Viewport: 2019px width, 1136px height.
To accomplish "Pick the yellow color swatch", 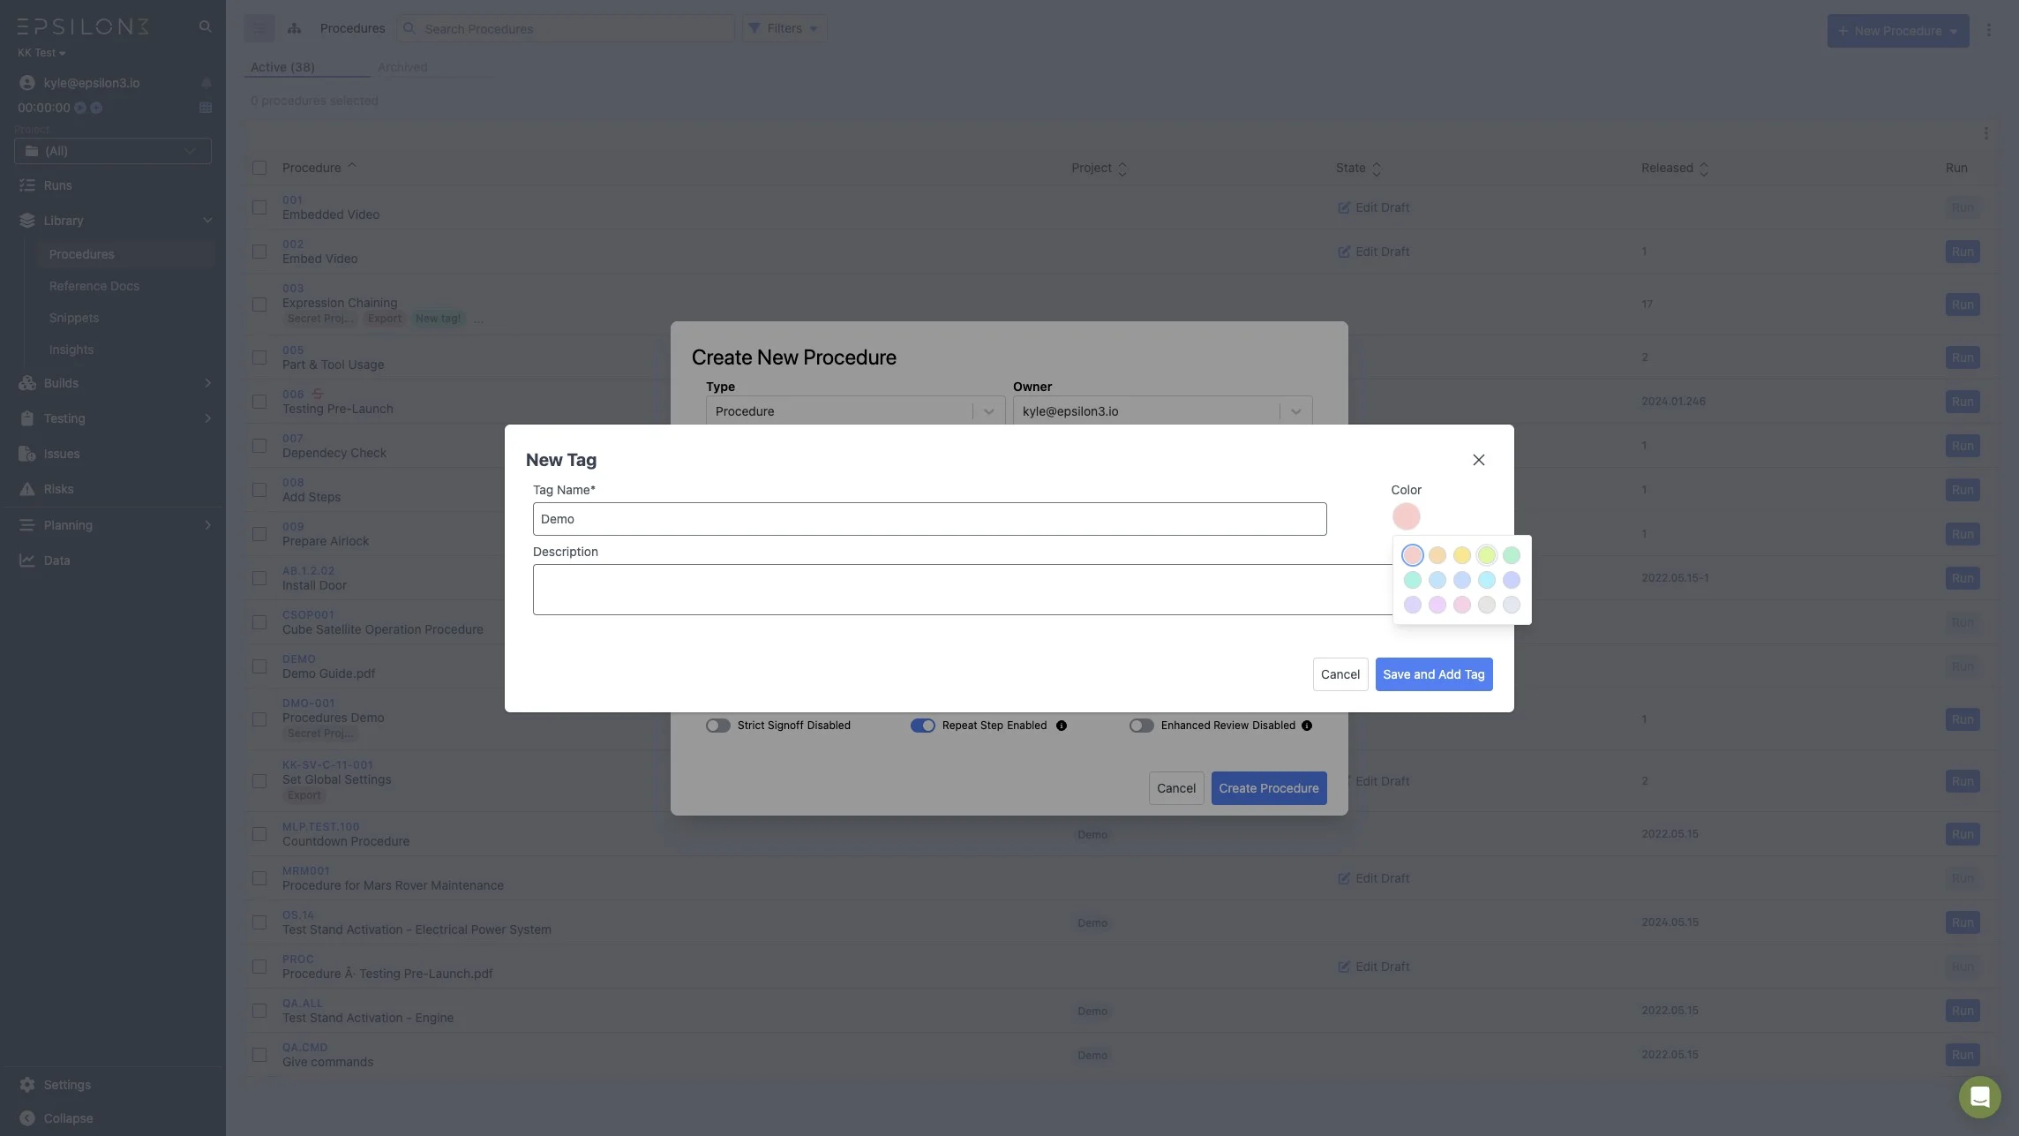I will click(x=1462, y=555).
